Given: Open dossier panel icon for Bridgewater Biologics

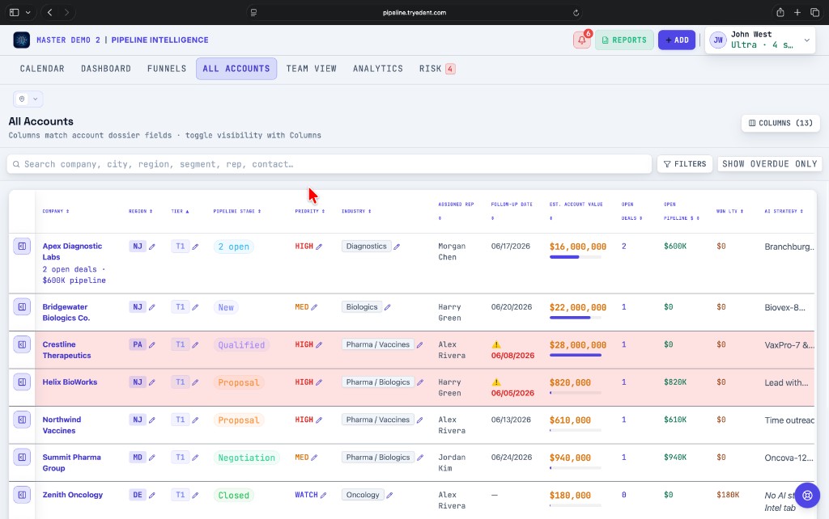Looking at the screenshot, I should tap(22, 306).
